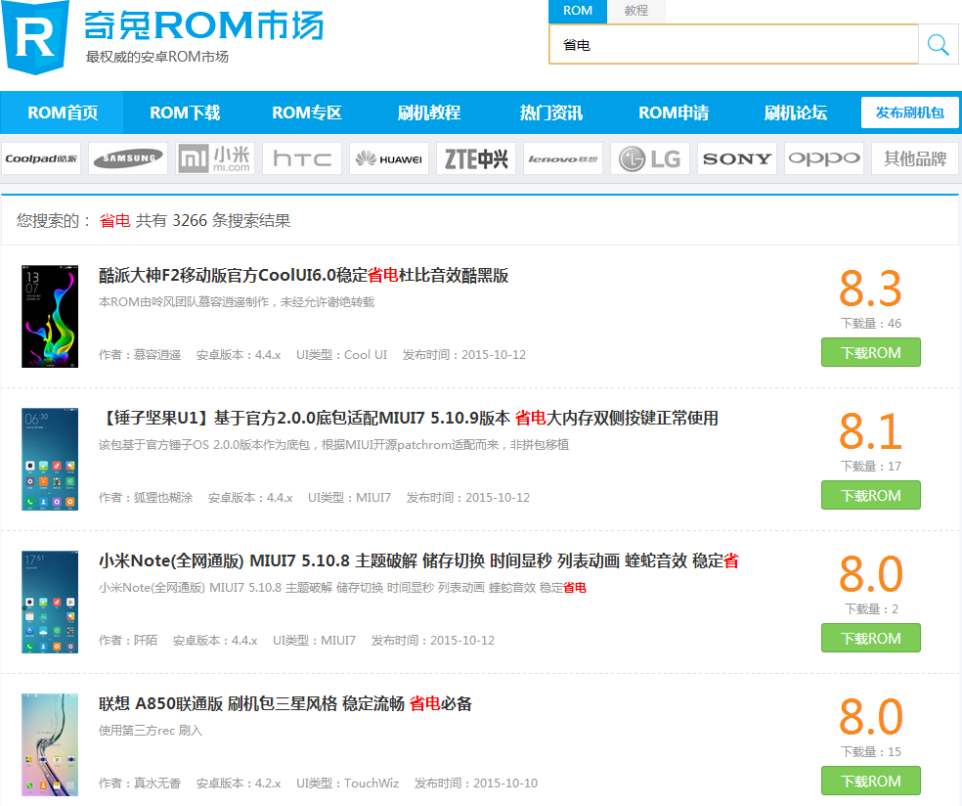Click 下载ROM for 酷派大神F2

click(x=870, y=352)
